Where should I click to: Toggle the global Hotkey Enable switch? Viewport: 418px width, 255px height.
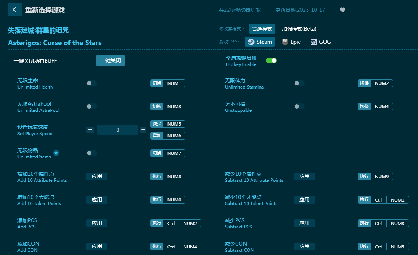pyautogui.click(x=271, y=60)
